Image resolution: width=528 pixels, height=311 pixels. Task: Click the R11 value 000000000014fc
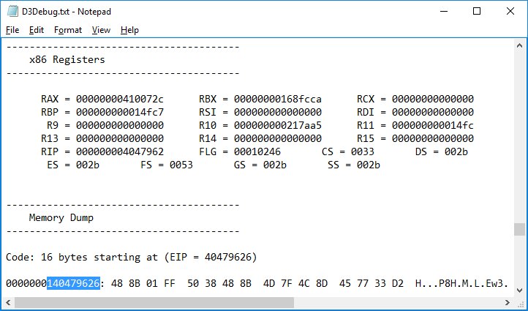(x=433, y=125)
